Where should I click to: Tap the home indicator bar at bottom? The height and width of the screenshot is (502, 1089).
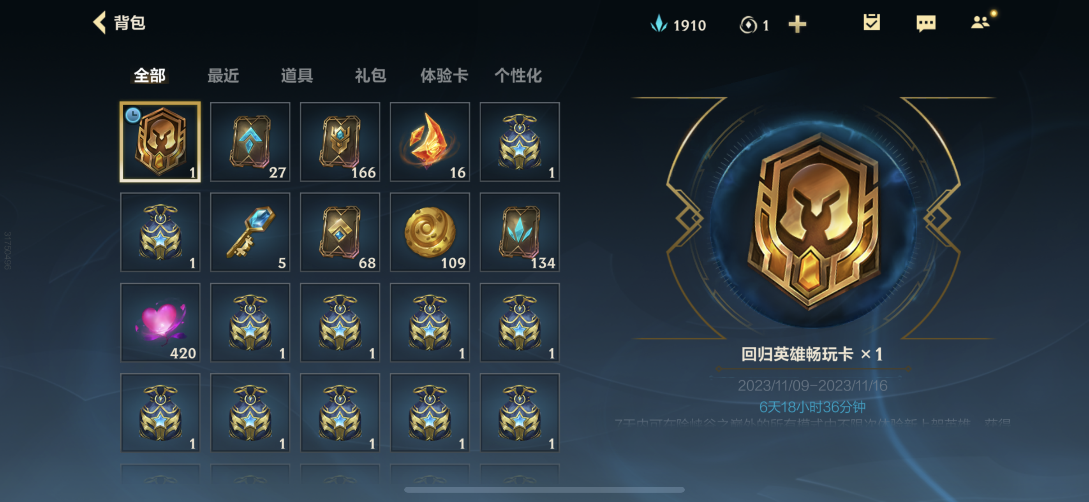tap(544, 490)
